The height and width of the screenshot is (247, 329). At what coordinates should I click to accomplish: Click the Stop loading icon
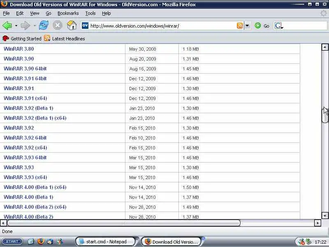pos(58,26)
